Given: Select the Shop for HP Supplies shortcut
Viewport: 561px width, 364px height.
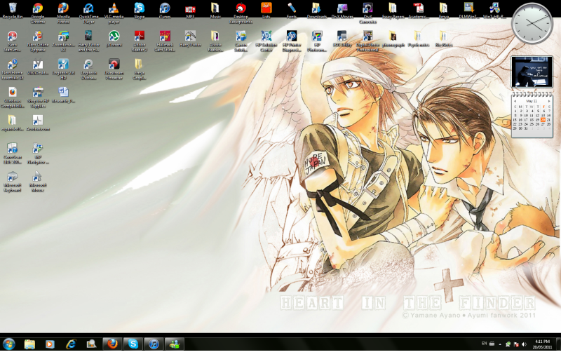Looking at the screenshot, I should (x=38, y=97).
